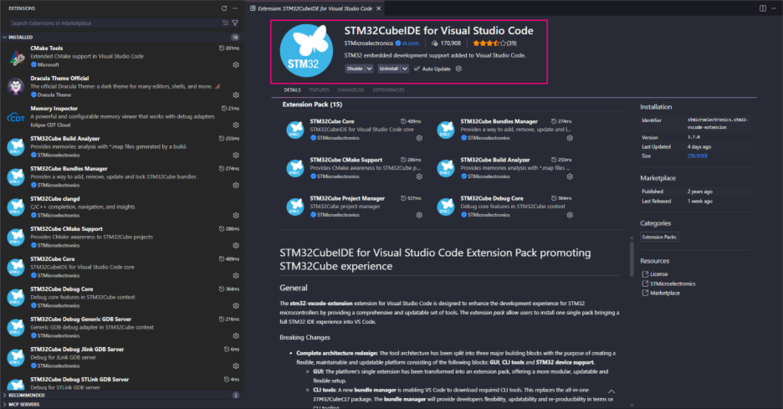Open the Marketplace resource link
Viewport: 783px width, 409px height.
click(665, 293)
